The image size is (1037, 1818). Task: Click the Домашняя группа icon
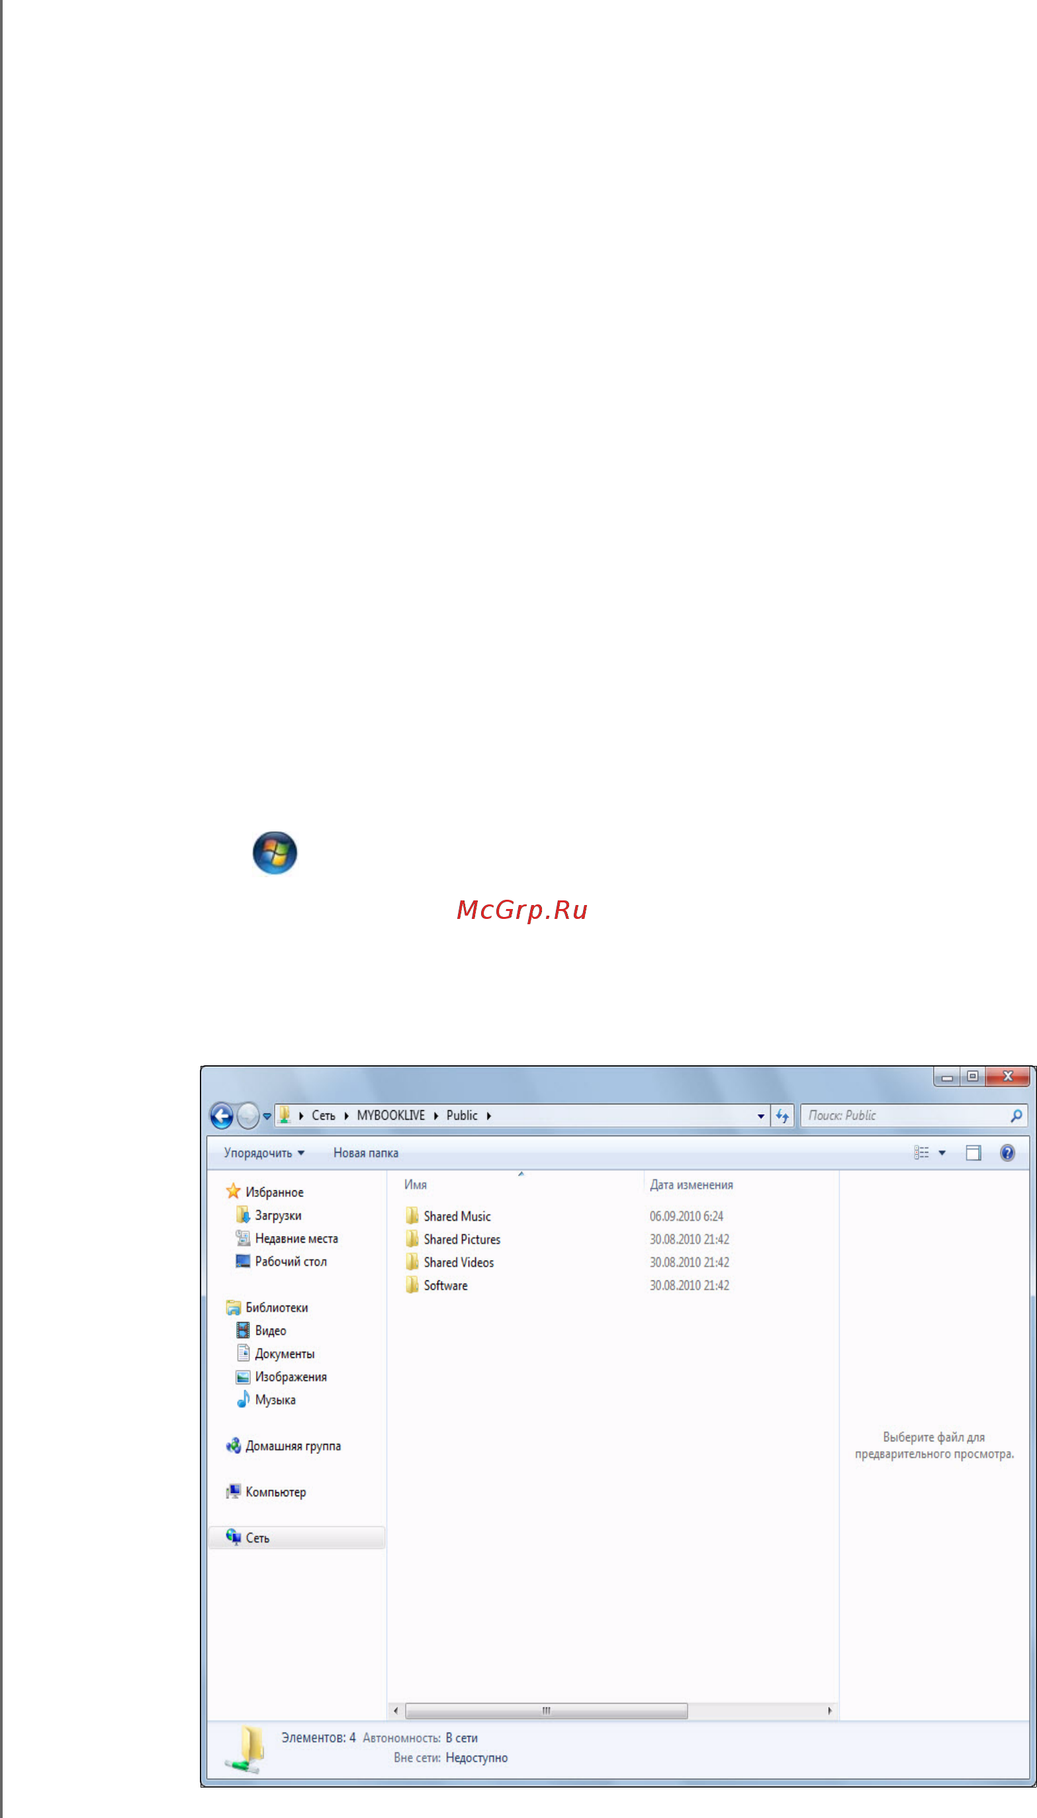click(x=233, y=1445)
